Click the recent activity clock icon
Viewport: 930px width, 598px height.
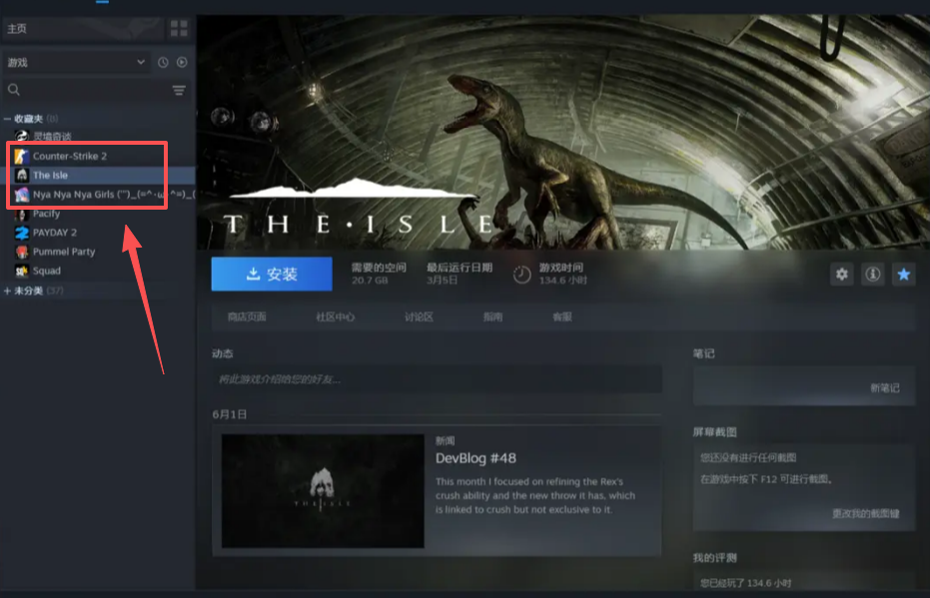(163, 62)
